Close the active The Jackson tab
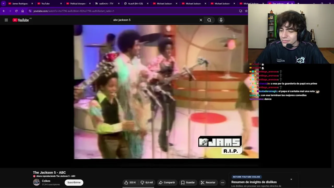This screenshot has height=188, width=334. pos(292,4)
